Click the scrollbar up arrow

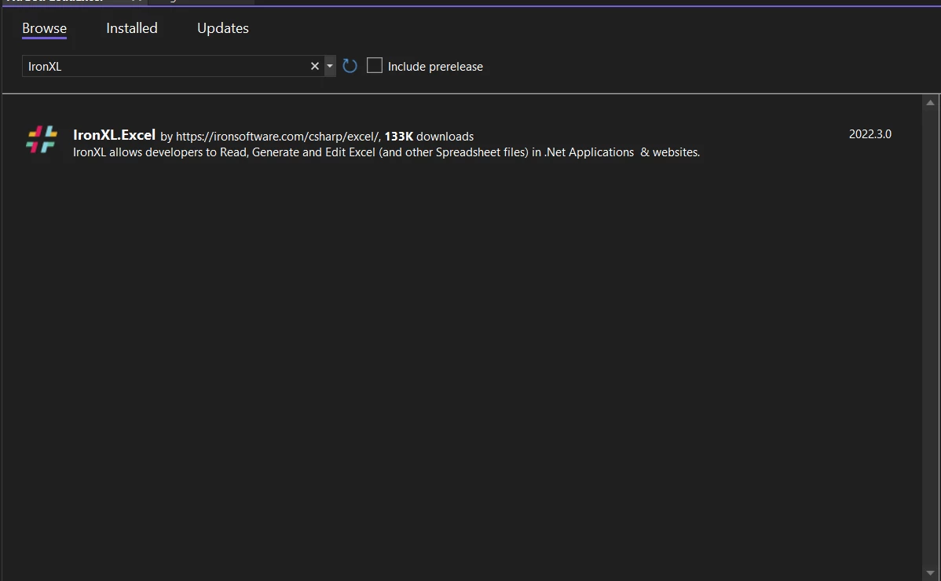tap(931, 103)
